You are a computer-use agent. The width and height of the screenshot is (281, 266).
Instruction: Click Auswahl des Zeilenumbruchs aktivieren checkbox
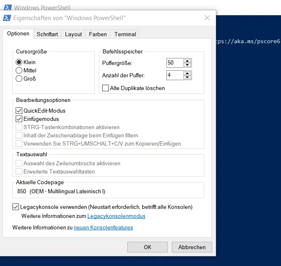coord(19,163)
